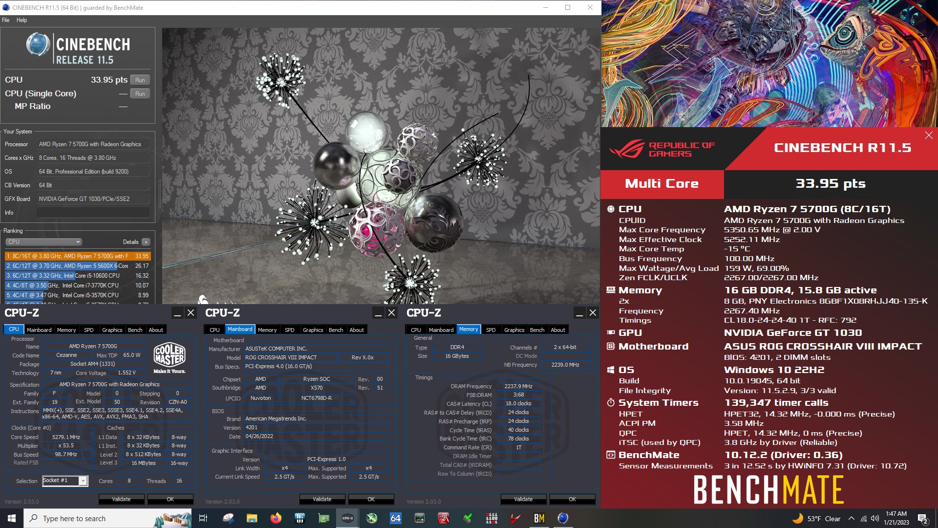The image size is (938, 528).
Task: Open the green graphics card icon on taskbar
Action: (x=324, y=518)
